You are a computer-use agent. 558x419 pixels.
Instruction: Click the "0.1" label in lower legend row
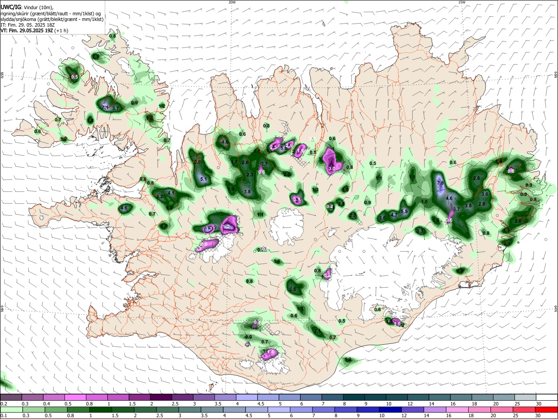pyautogui.click(x=3, y=416)
